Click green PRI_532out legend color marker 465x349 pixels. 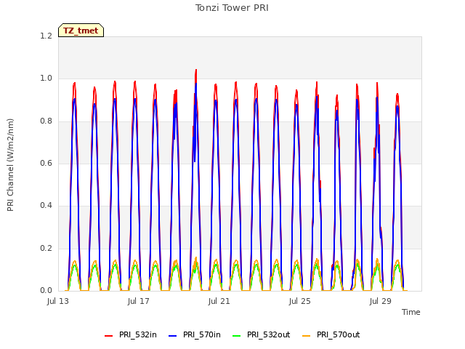(236, 336)
